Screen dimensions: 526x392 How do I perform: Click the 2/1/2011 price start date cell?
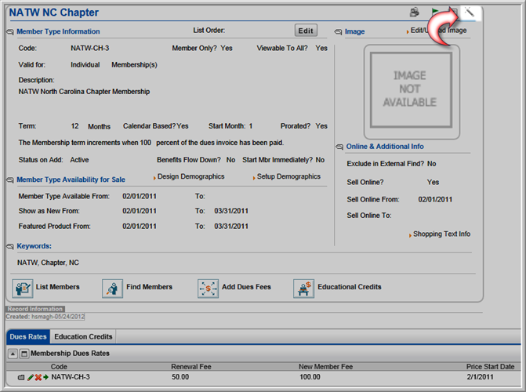click(x=480, y=377)
